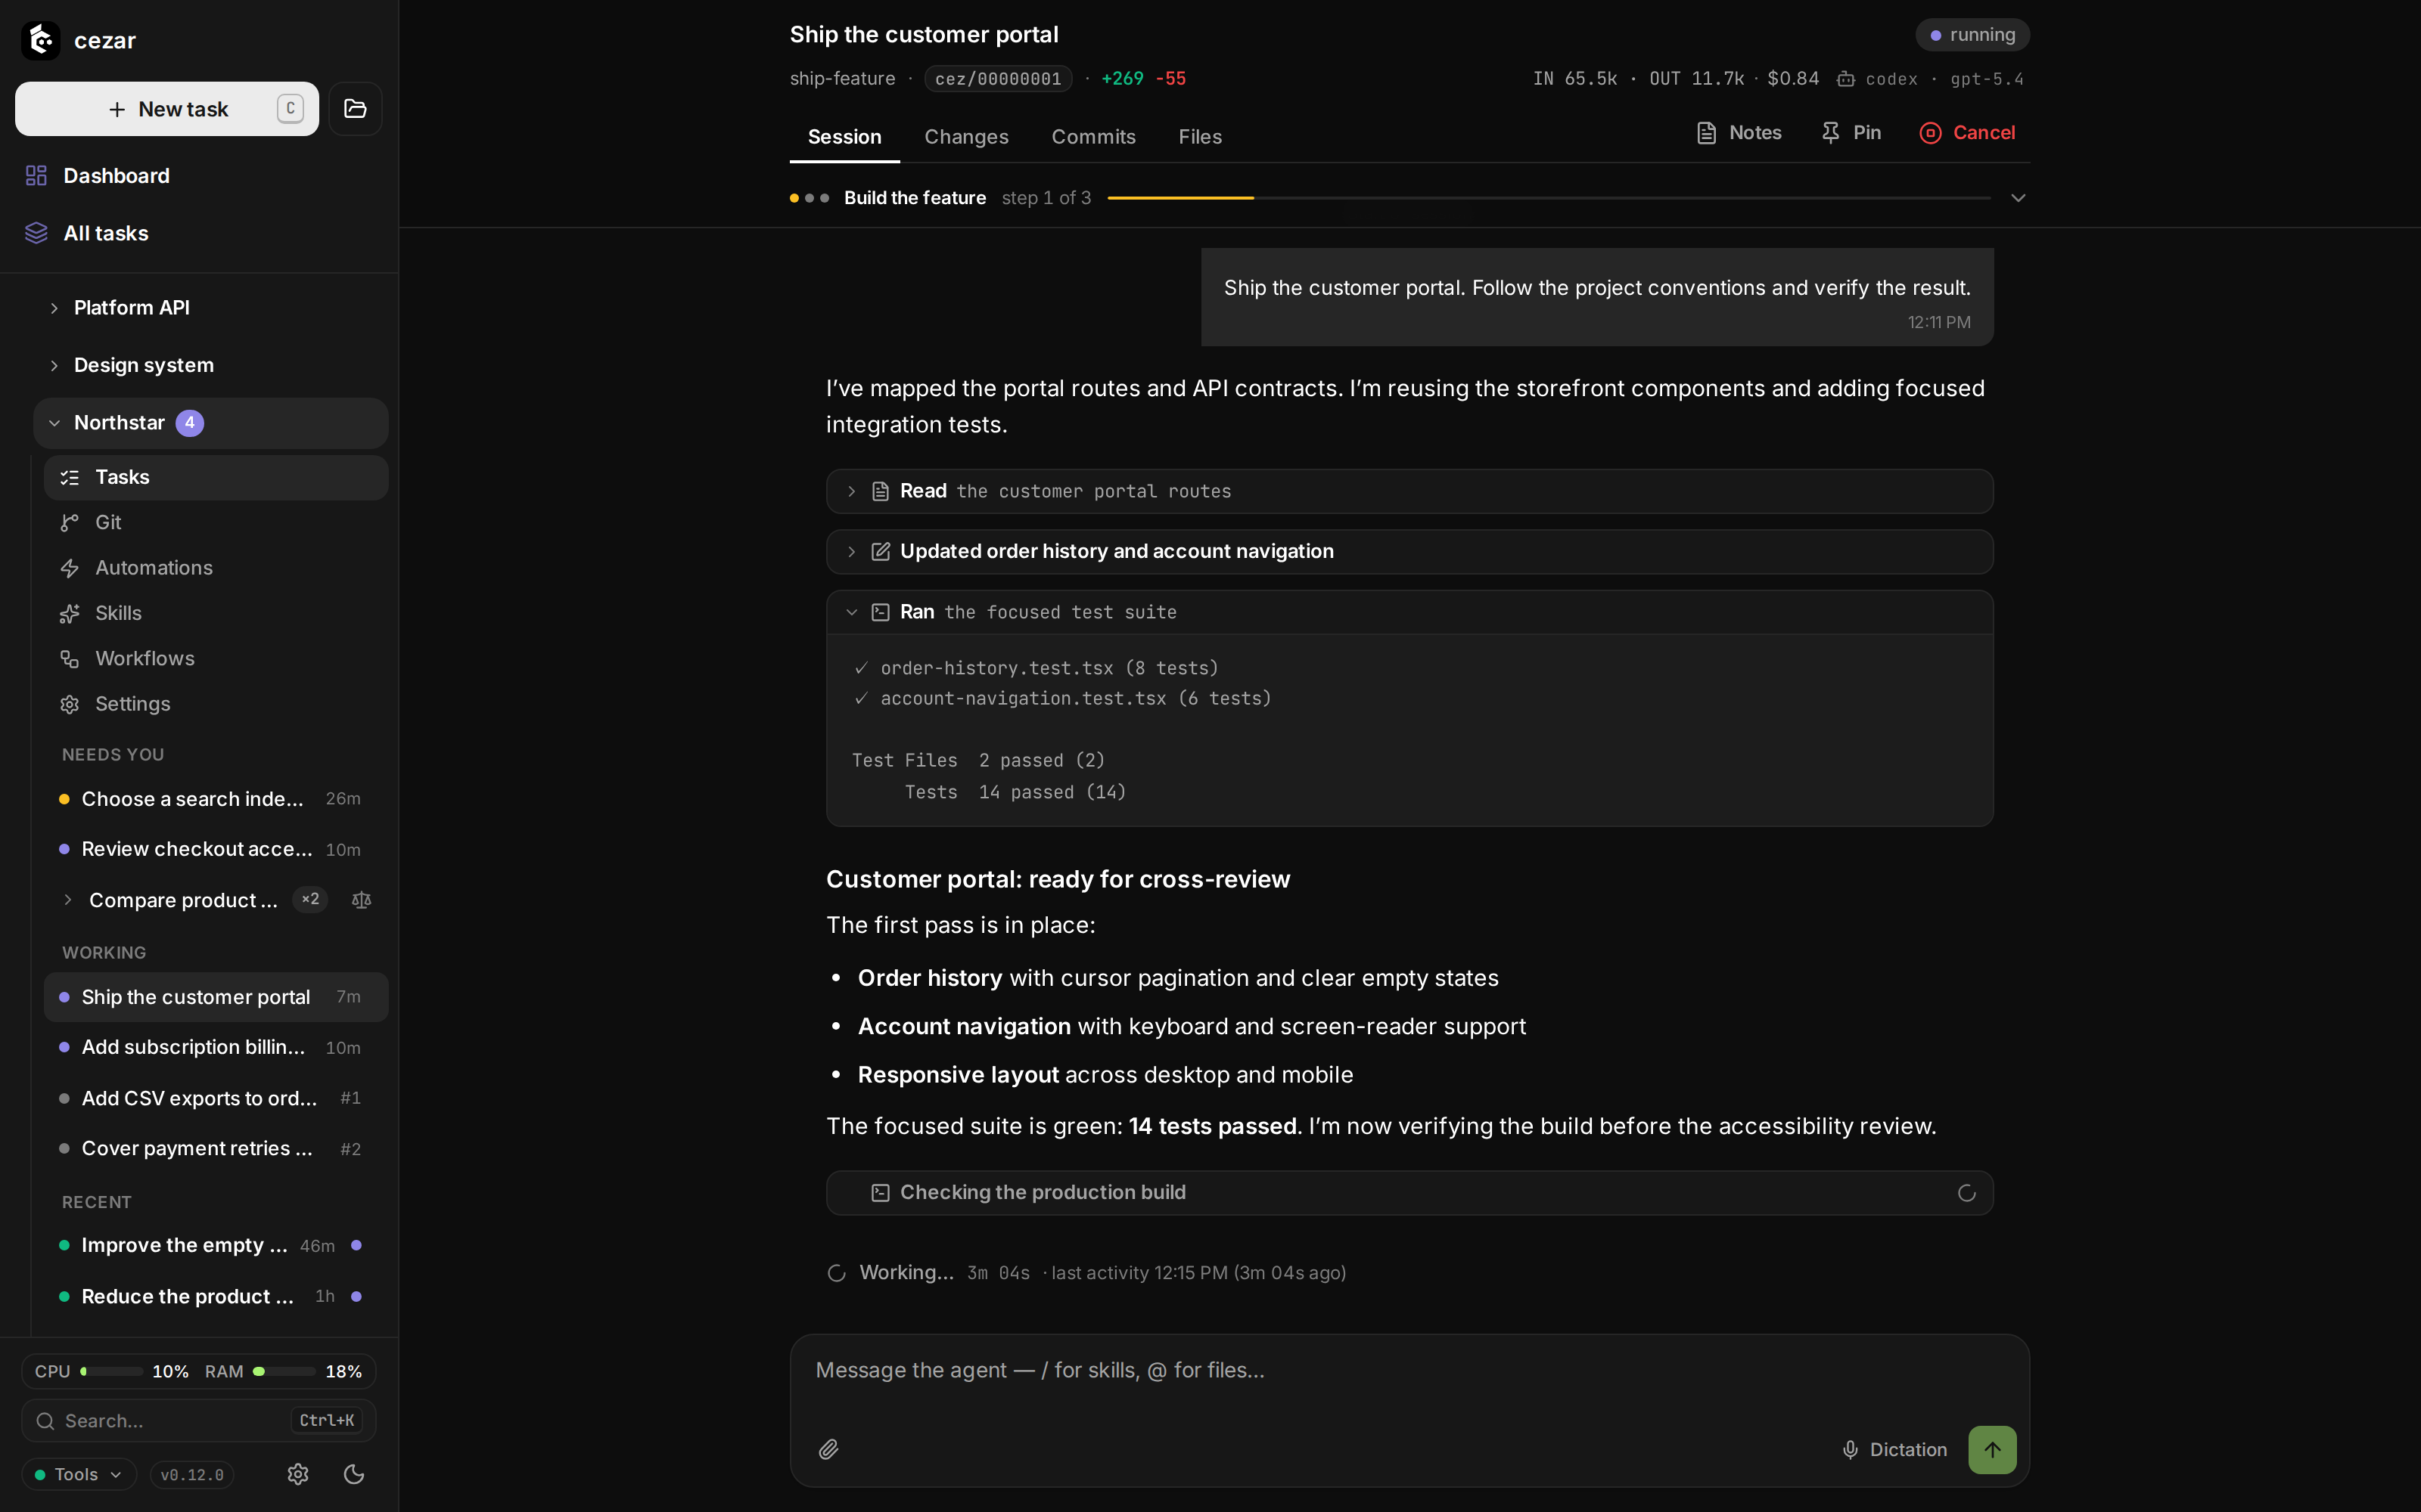
Task: Switch to the Commits tab
Action: [x=1092, y=137]
